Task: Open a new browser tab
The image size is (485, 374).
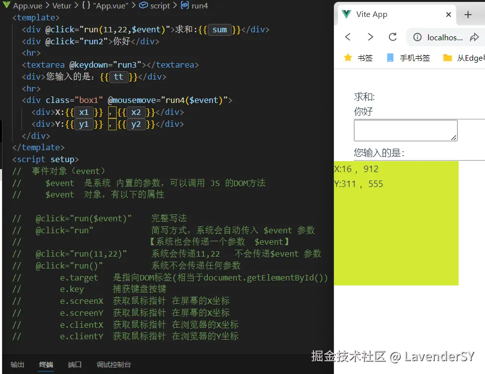Action: (x=468, y=15)
